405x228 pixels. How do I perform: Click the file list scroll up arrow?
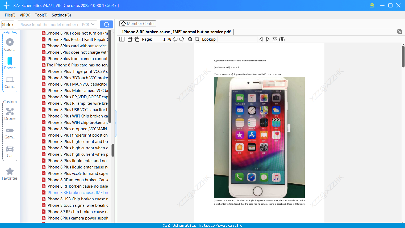pos(113,32)
